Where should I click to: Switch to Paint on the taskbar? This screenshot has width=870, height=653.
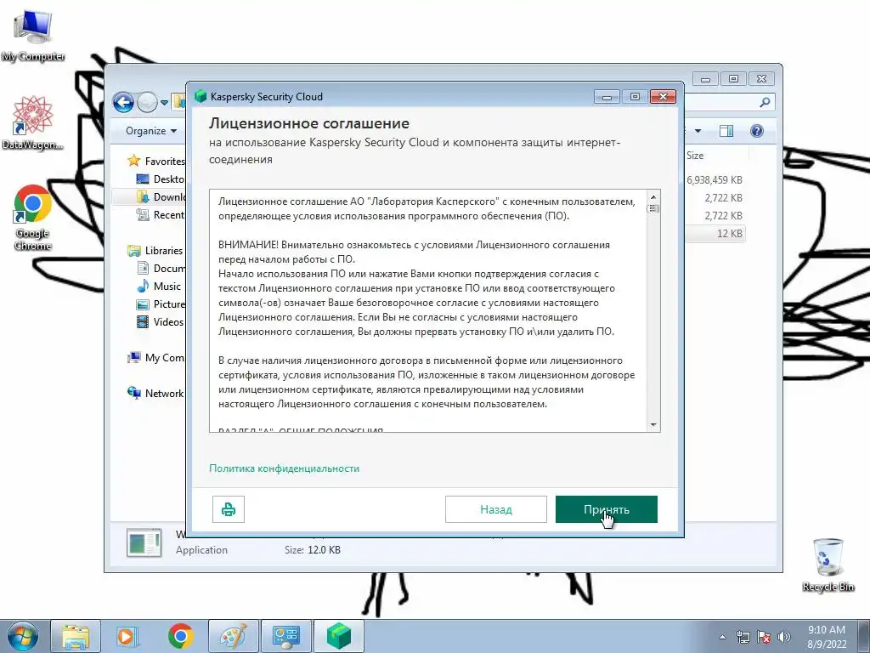pyautogui.click(x=234, y=636)
